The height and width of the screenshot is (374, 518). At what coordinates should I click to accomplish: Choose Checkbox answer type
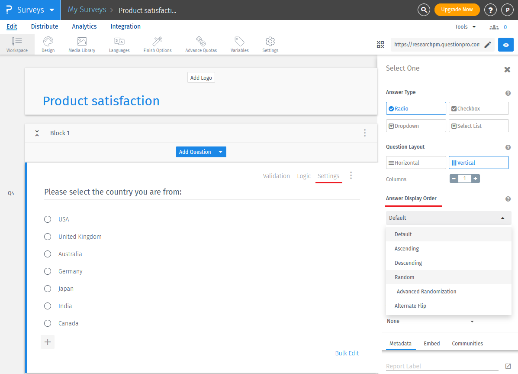pos(478,108)
